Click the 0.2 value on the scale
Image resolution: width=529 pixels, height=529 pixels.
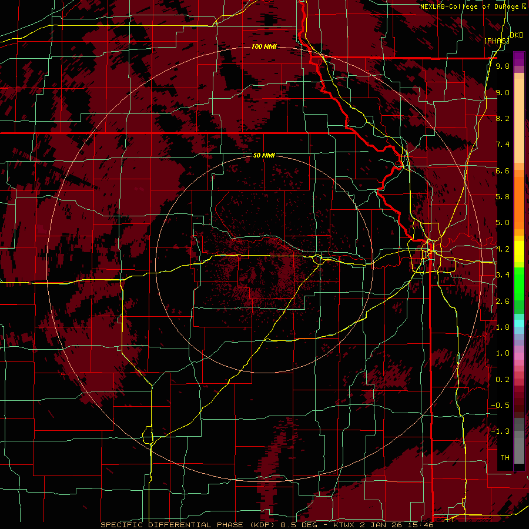pos(503,380)
